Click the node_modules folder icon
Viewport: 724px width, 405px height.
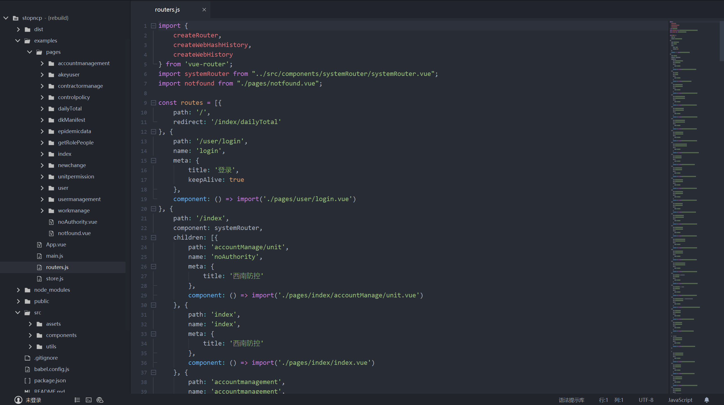coord(27,290)
